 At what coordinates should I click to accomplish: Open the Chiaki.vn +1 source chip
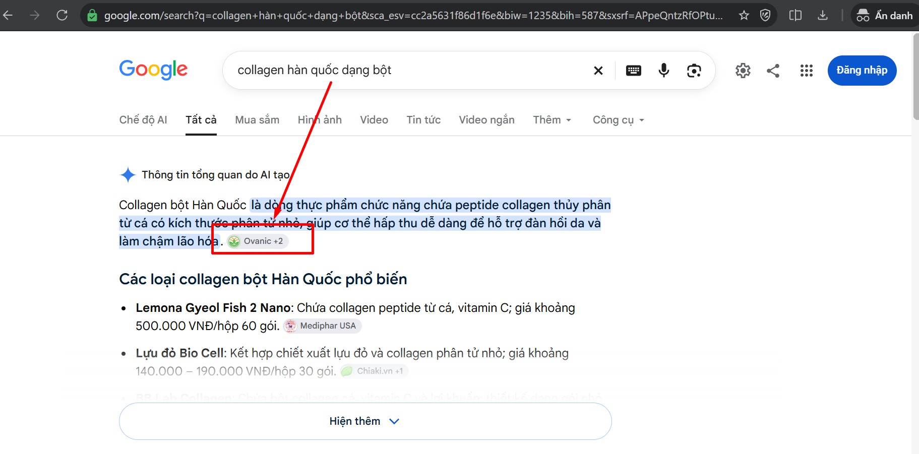374,371
